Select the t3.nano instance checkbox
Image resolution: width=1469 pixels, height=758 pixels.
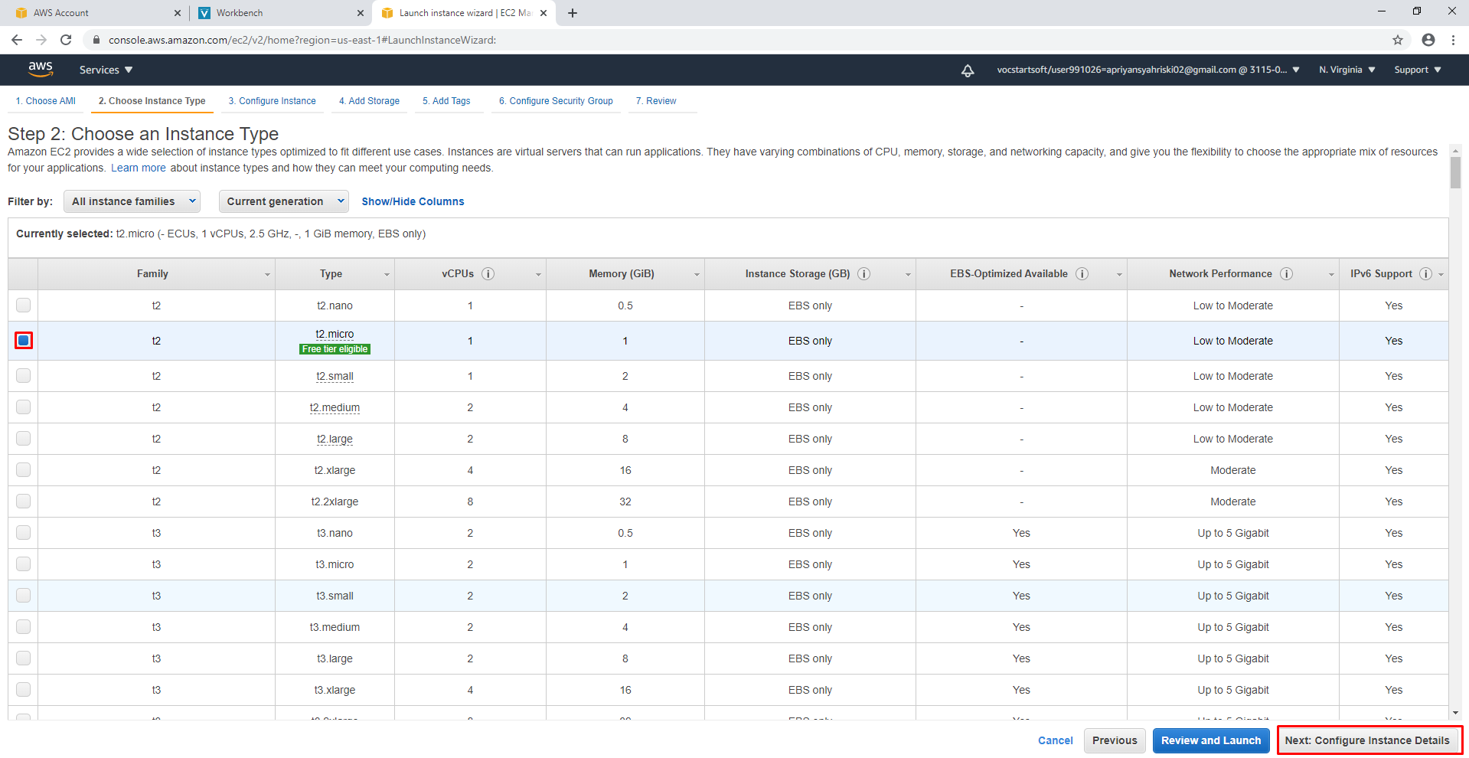click(x=24, y=533)
